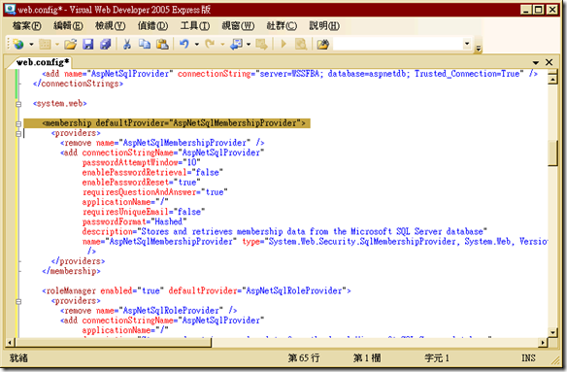Open the Redo history dropdown arrow

coord(222,44)
